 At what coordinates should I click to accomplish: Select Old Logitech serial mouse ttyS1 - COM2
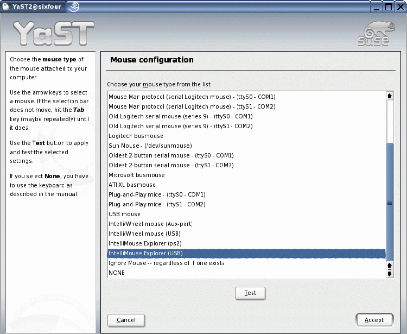click(x=246, y=126)
